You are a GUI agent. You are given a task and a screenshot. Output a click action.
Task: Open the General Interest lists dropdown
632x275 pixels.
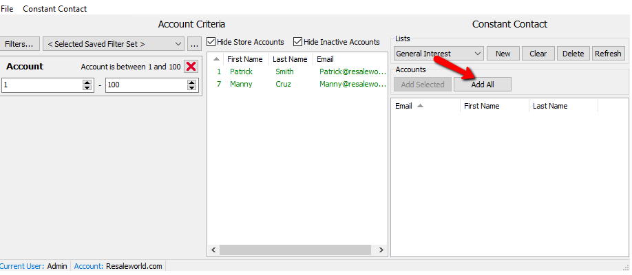click(x=439, y=54)
